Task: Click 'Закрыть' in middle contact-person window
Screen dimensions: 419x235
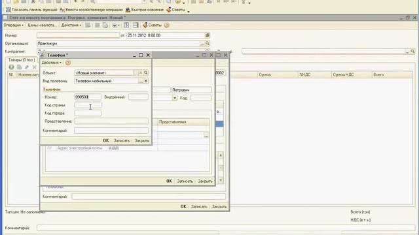Action: (x=205, y=181)
